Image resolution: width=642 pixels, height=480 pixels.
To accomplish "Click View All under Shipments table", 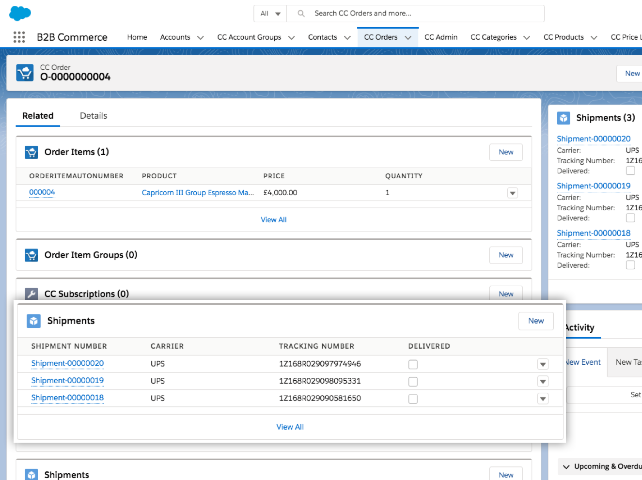I will point(290,427).
